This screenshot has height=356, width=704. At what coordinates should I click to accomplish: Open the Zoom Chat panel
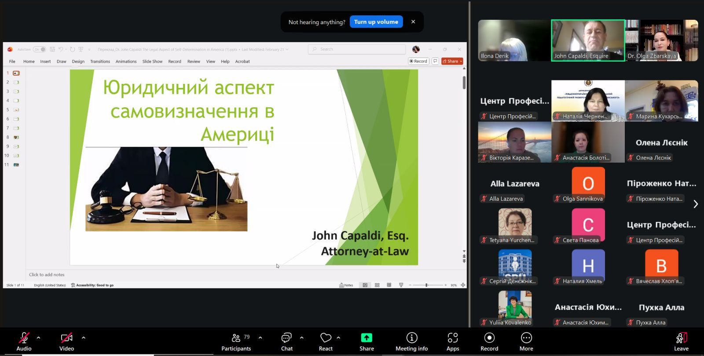(x=287, y=341)
